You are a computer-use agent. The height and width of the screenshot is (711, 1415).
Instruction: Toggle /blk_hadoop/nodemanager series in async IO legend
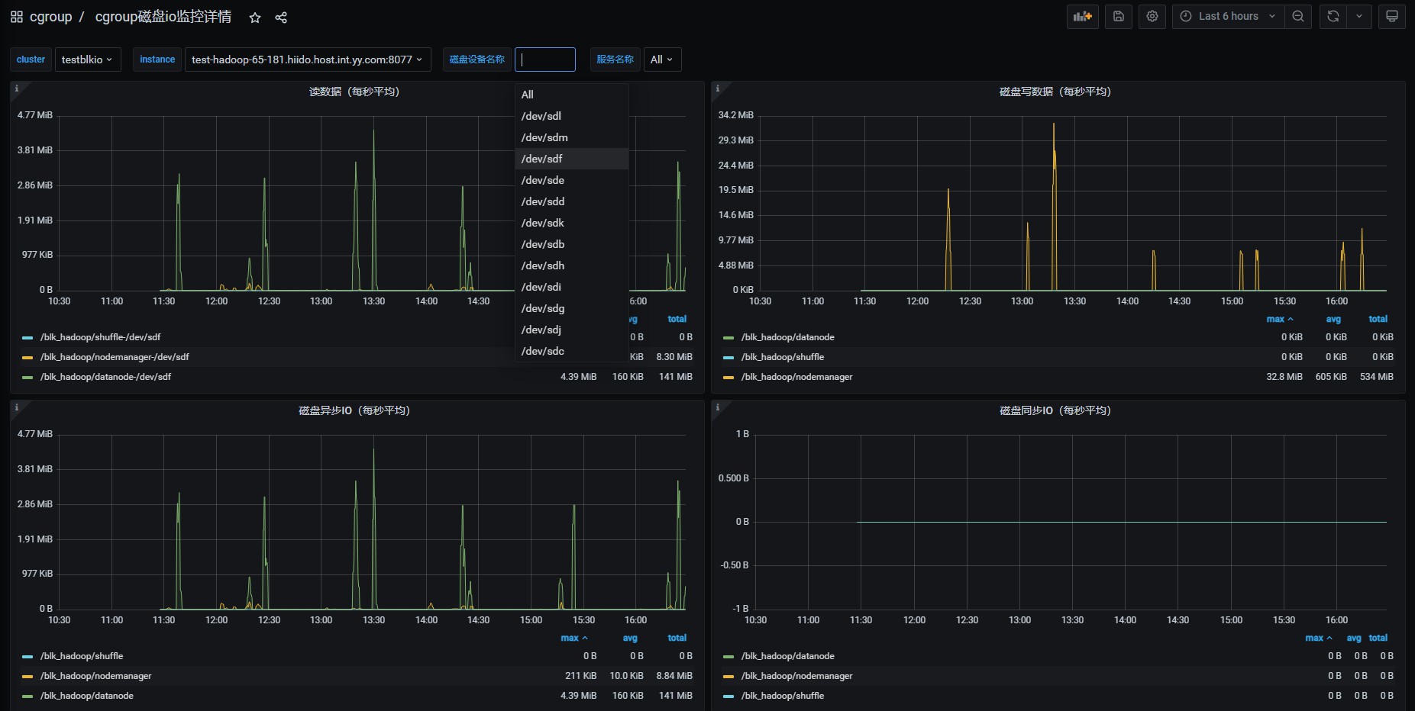click(95, 676)
